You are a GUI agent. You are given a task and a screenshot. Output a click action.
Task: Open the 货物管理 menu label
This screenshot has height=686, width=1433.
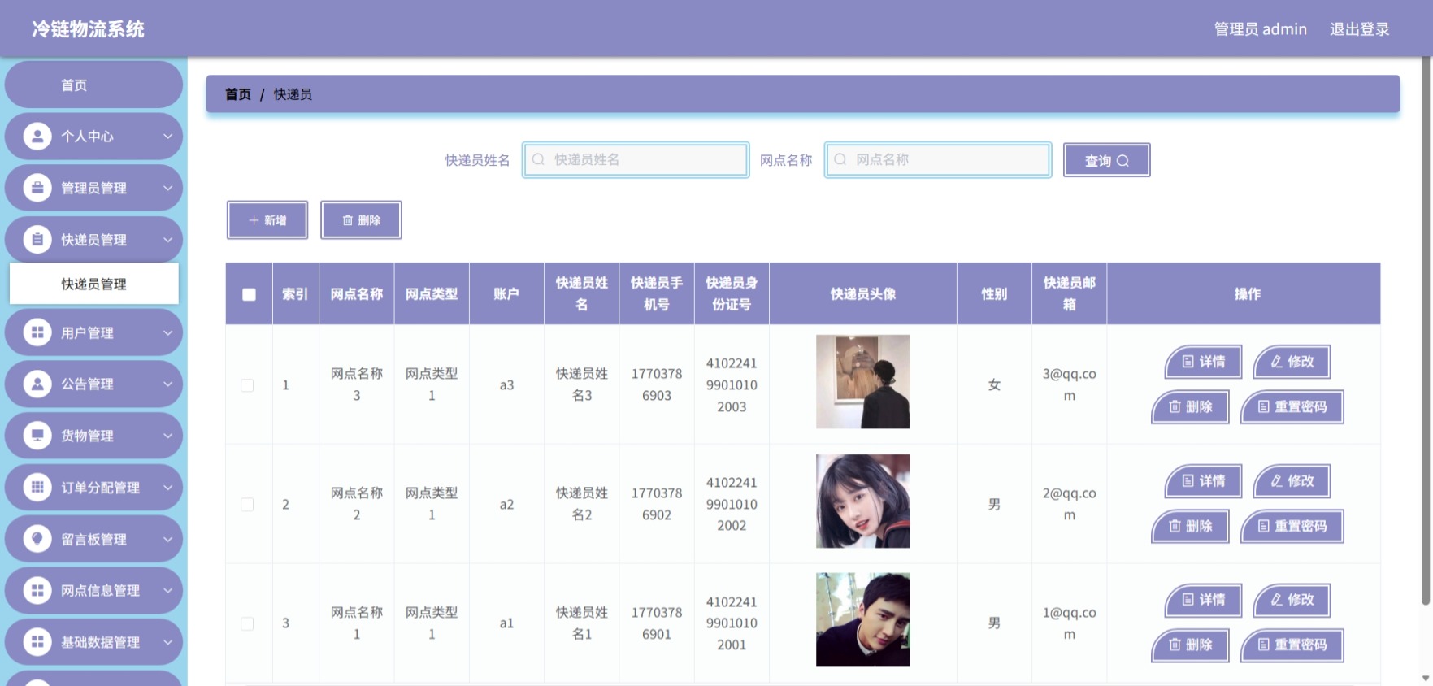point(87,436)
